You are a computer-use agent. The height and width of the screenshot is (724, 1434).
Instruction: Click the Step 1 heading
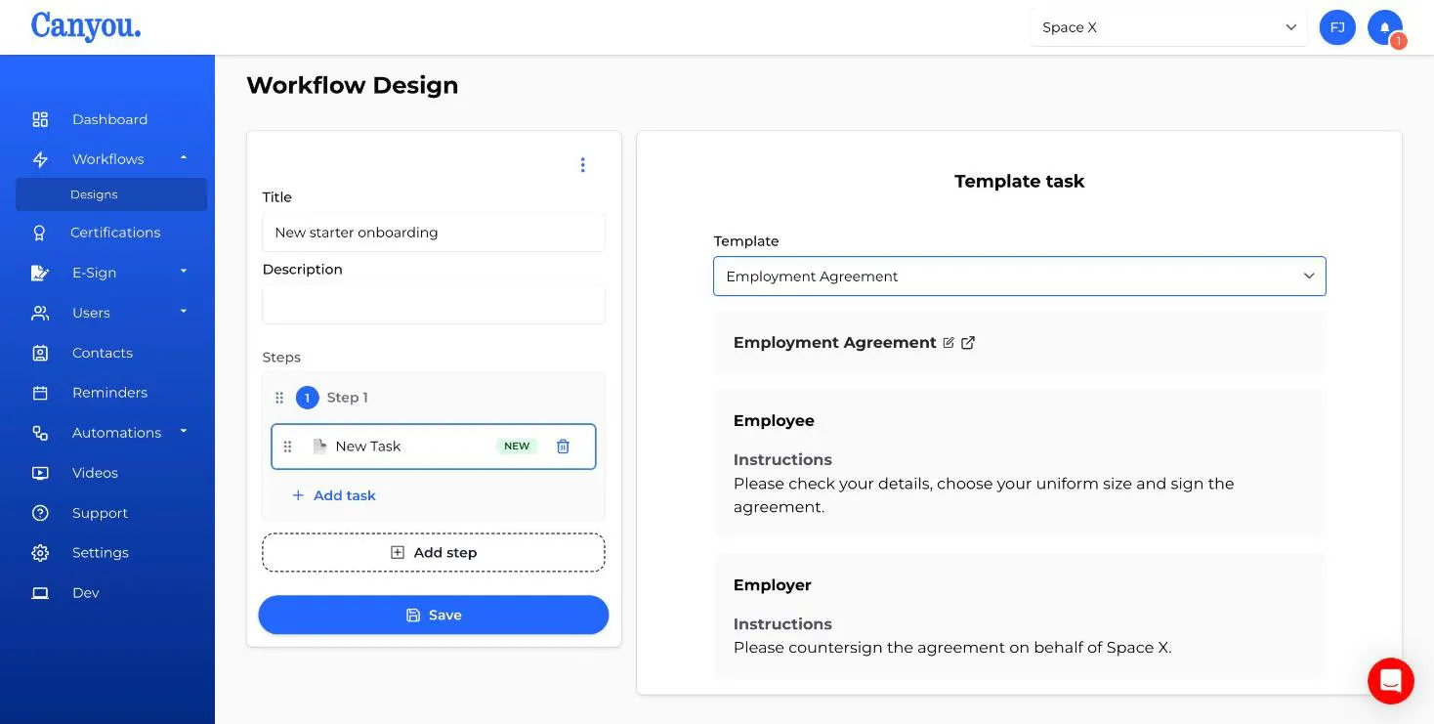348,398
